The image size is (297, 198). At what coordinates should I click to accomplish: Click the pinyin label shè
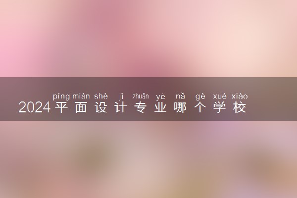tap(101, 96)
